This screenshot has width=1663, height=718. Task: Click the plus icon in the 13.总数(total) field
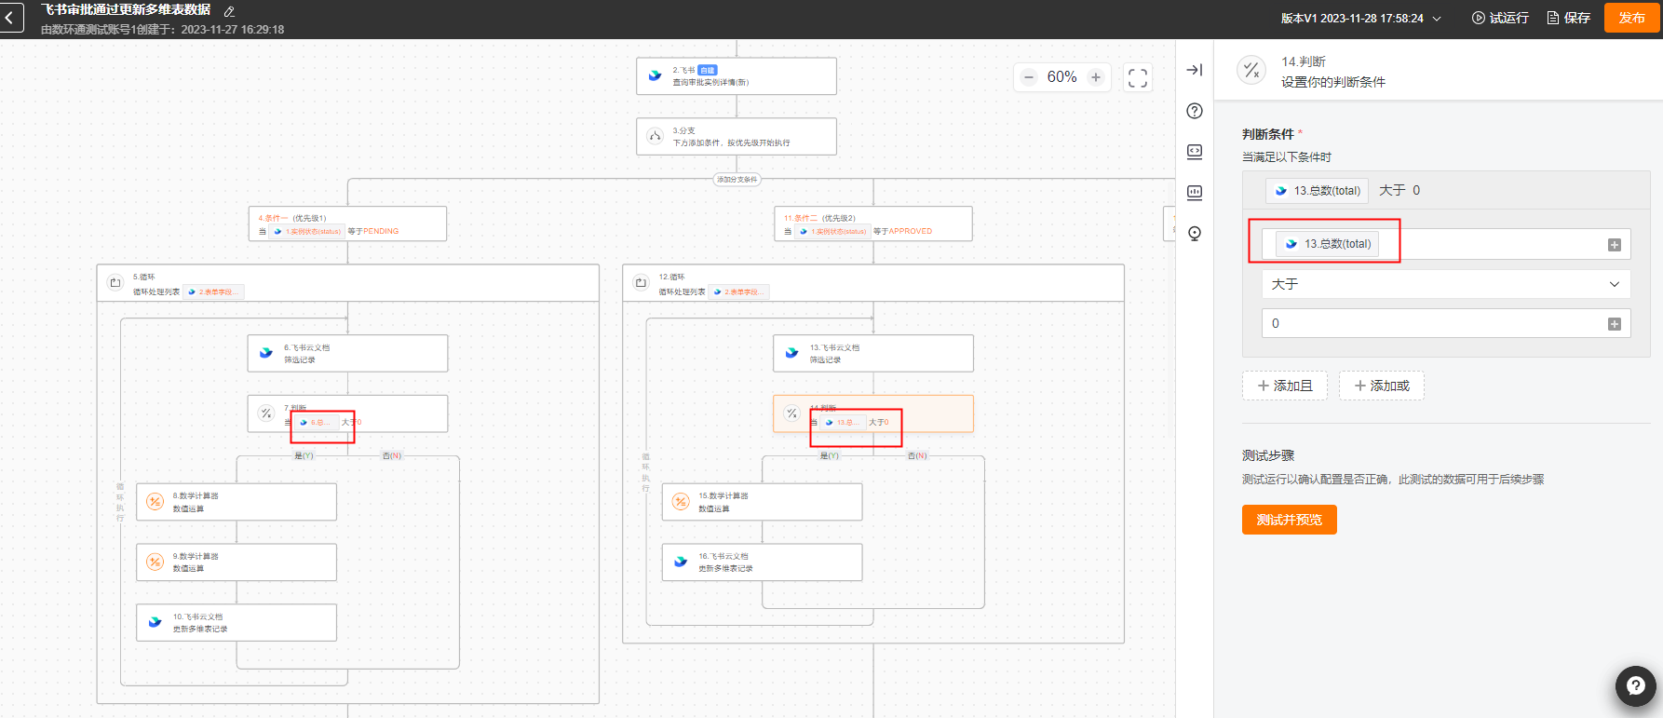(1615, 245)
